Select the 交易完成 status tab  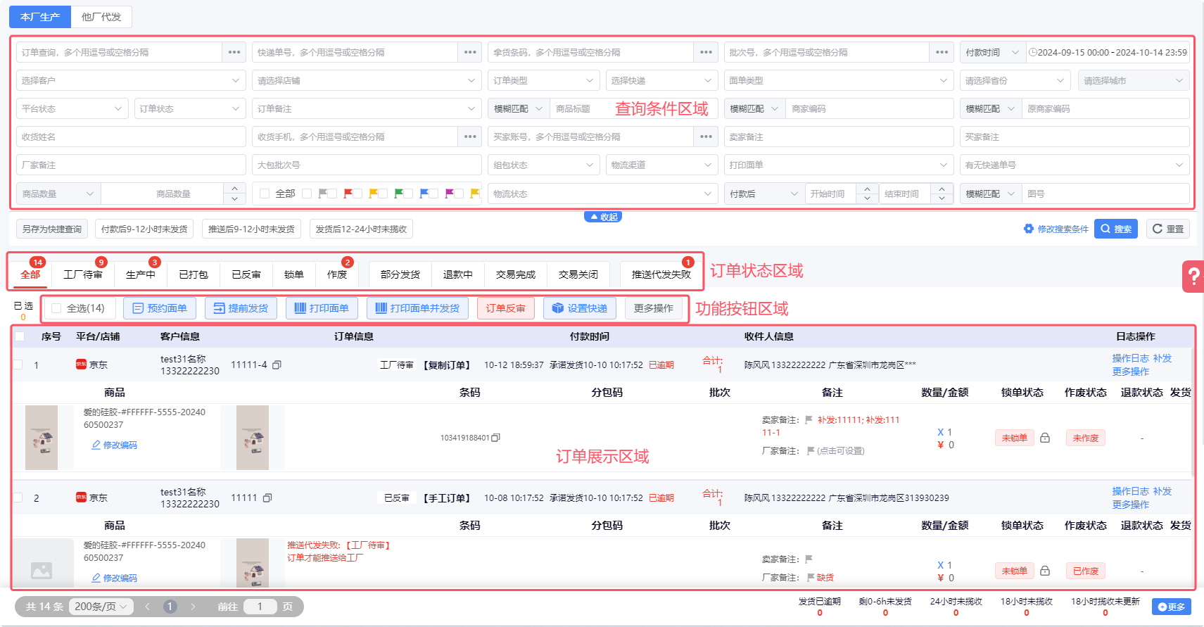tap(516, 274)
